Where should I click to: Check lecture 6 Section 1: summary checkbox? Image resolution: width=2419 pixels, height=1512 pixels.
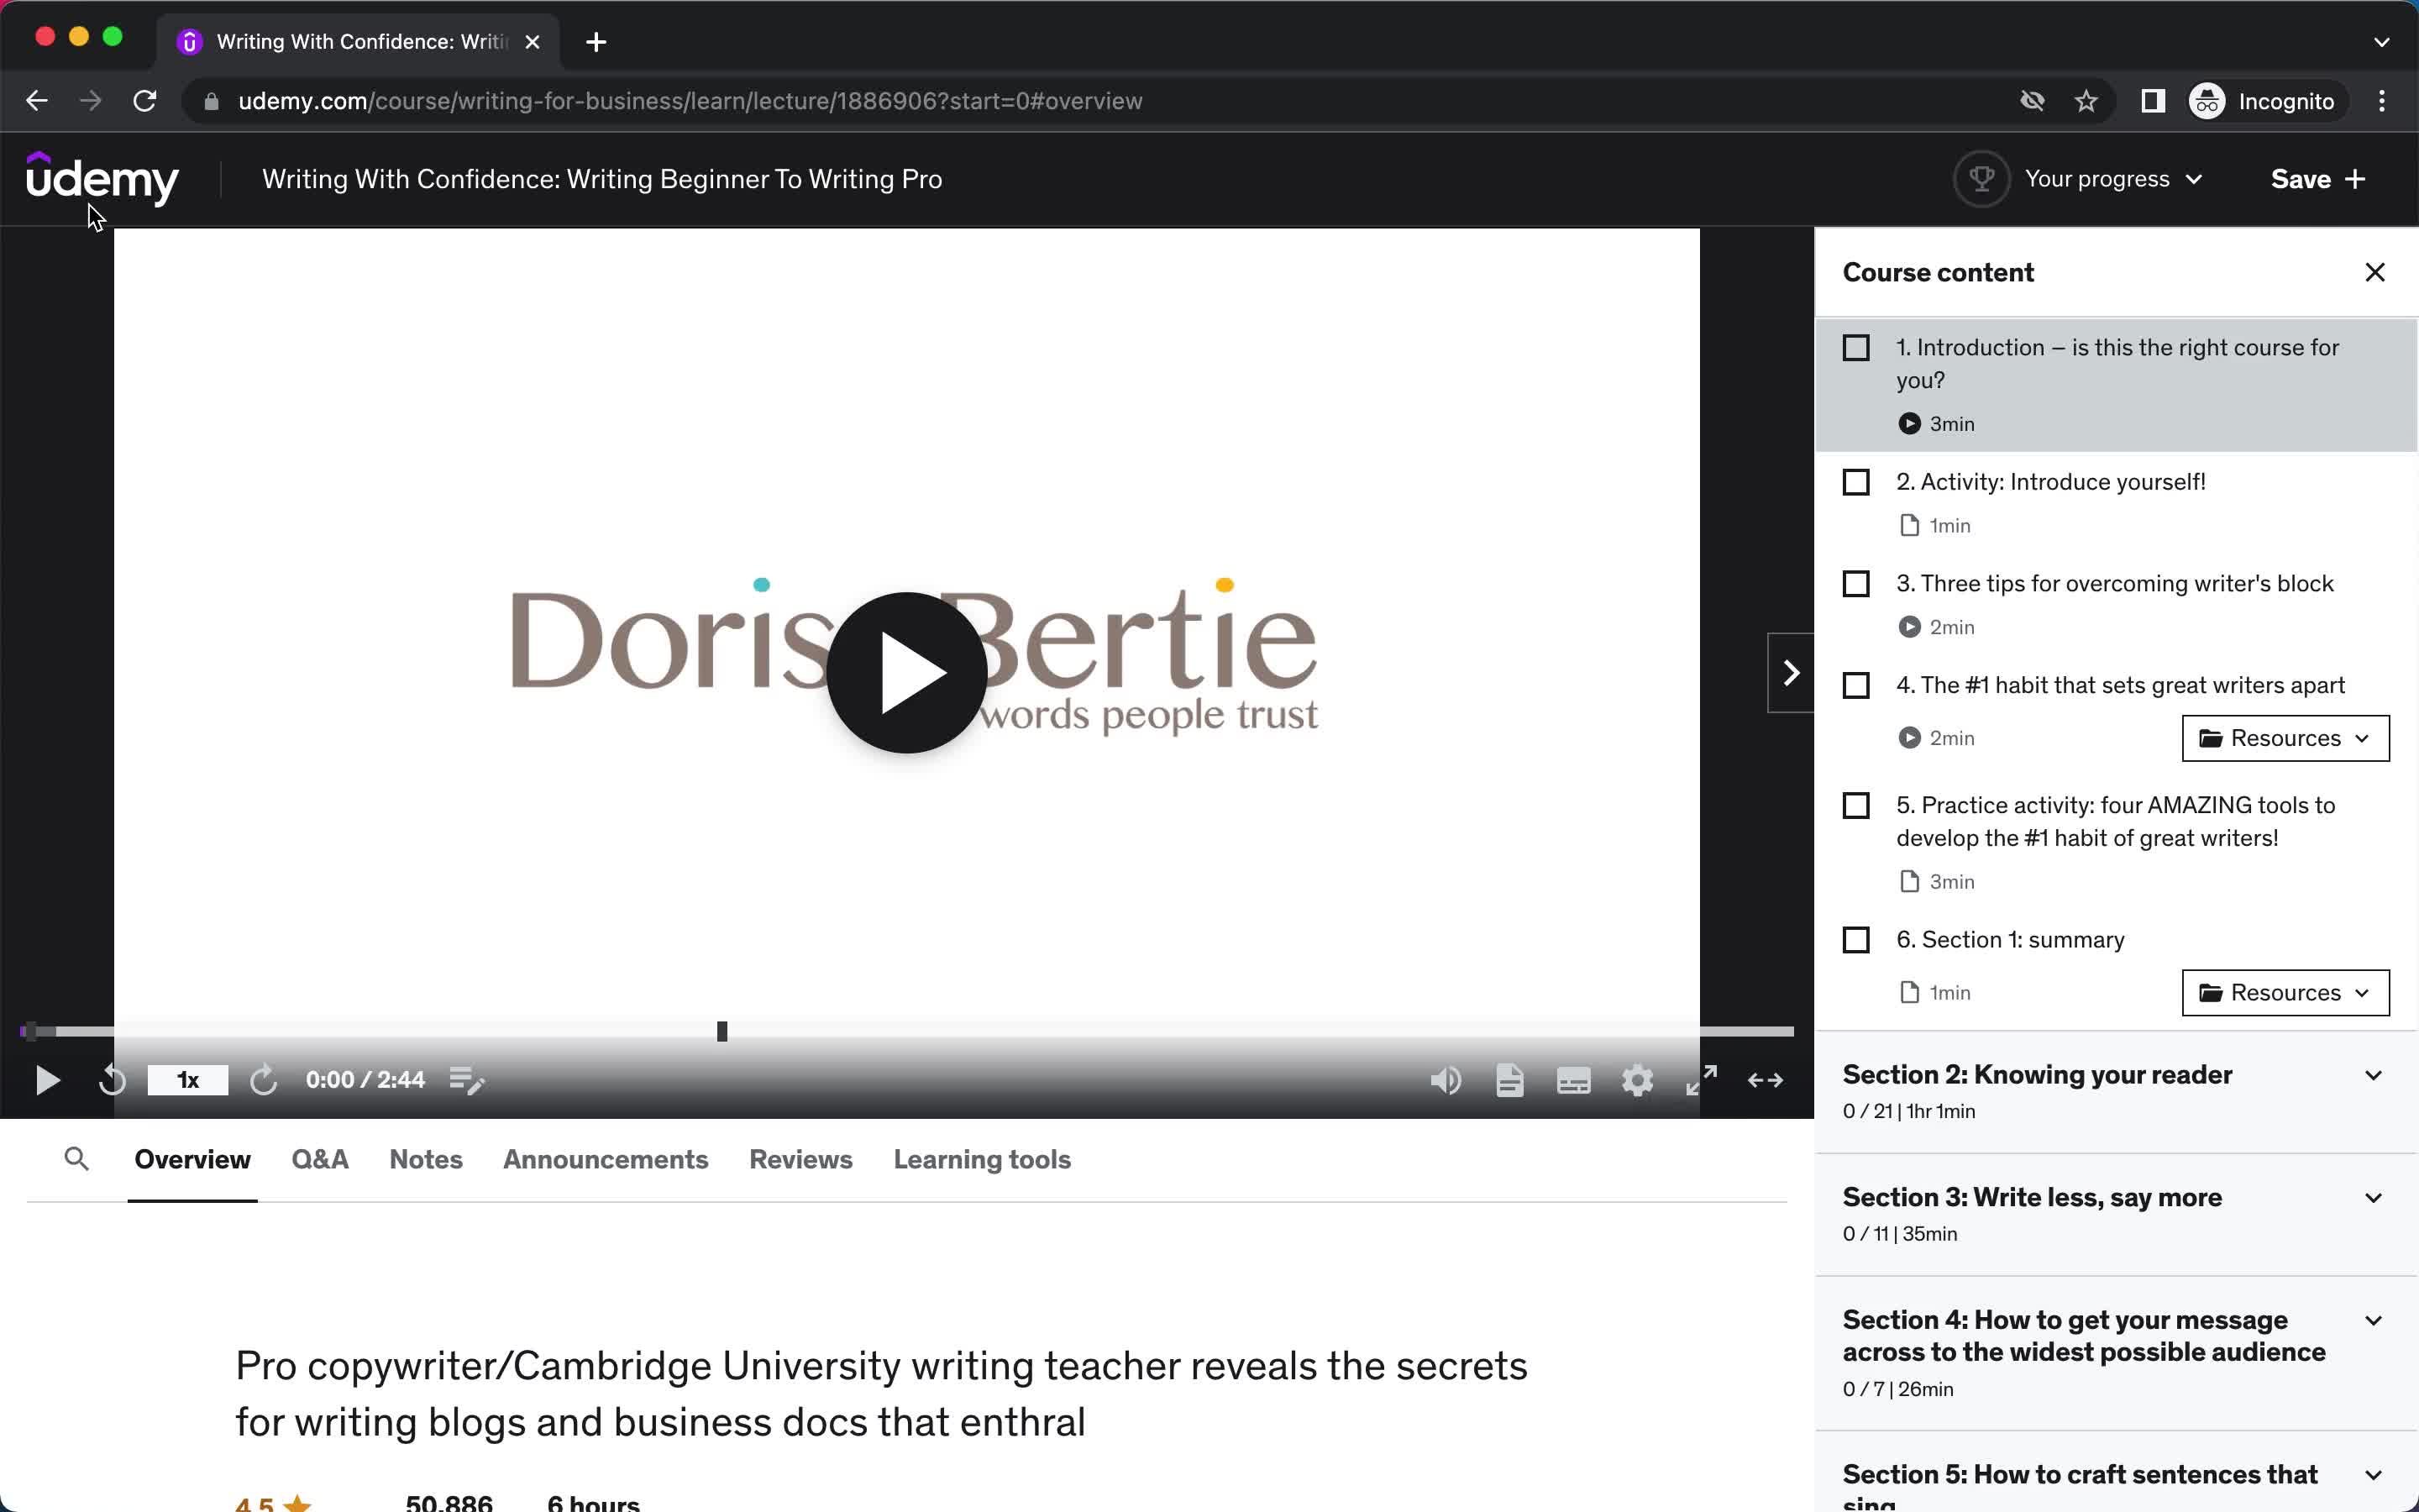[1855, 940]
